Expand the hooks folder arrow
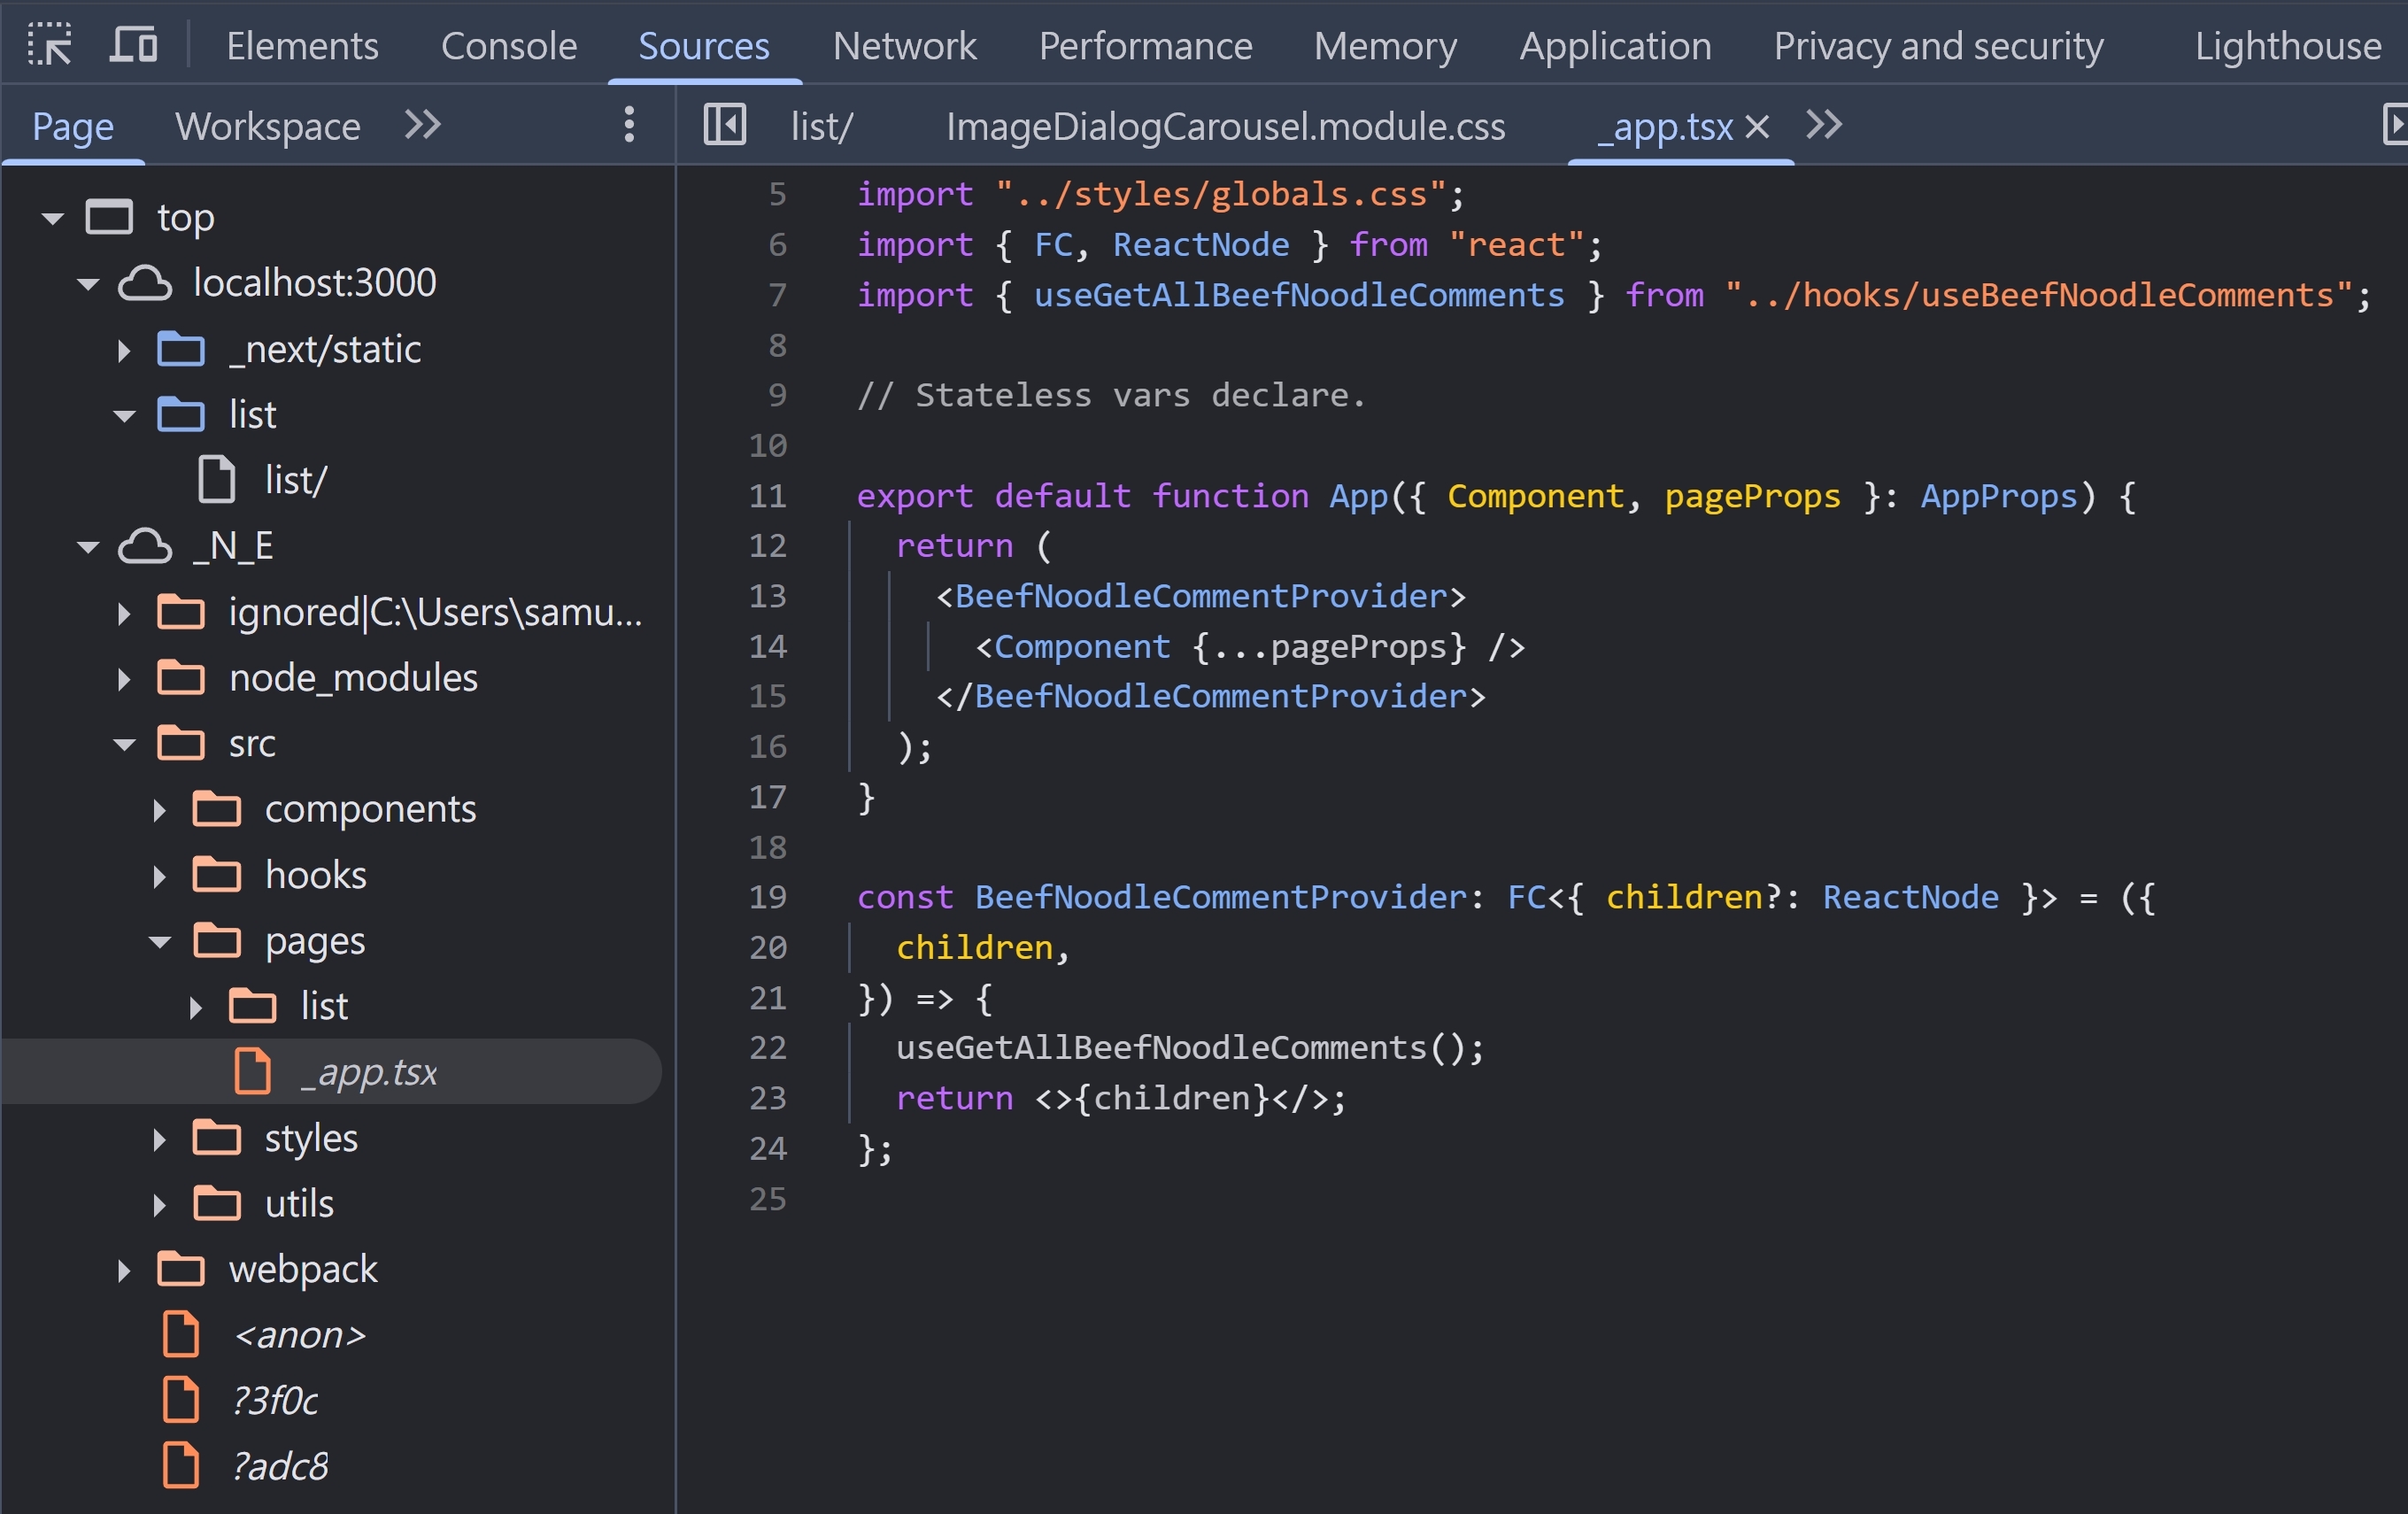Image resolution: width=2408 pixels, height=1514 pixels. [160, 876]
